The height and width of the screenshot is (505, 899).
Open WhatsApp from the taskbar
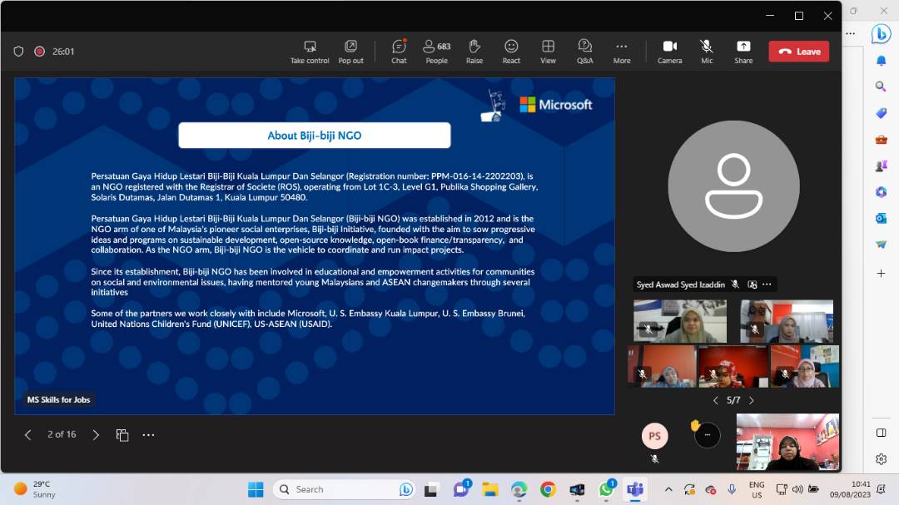pyautogui.click(x=606, y=489)
